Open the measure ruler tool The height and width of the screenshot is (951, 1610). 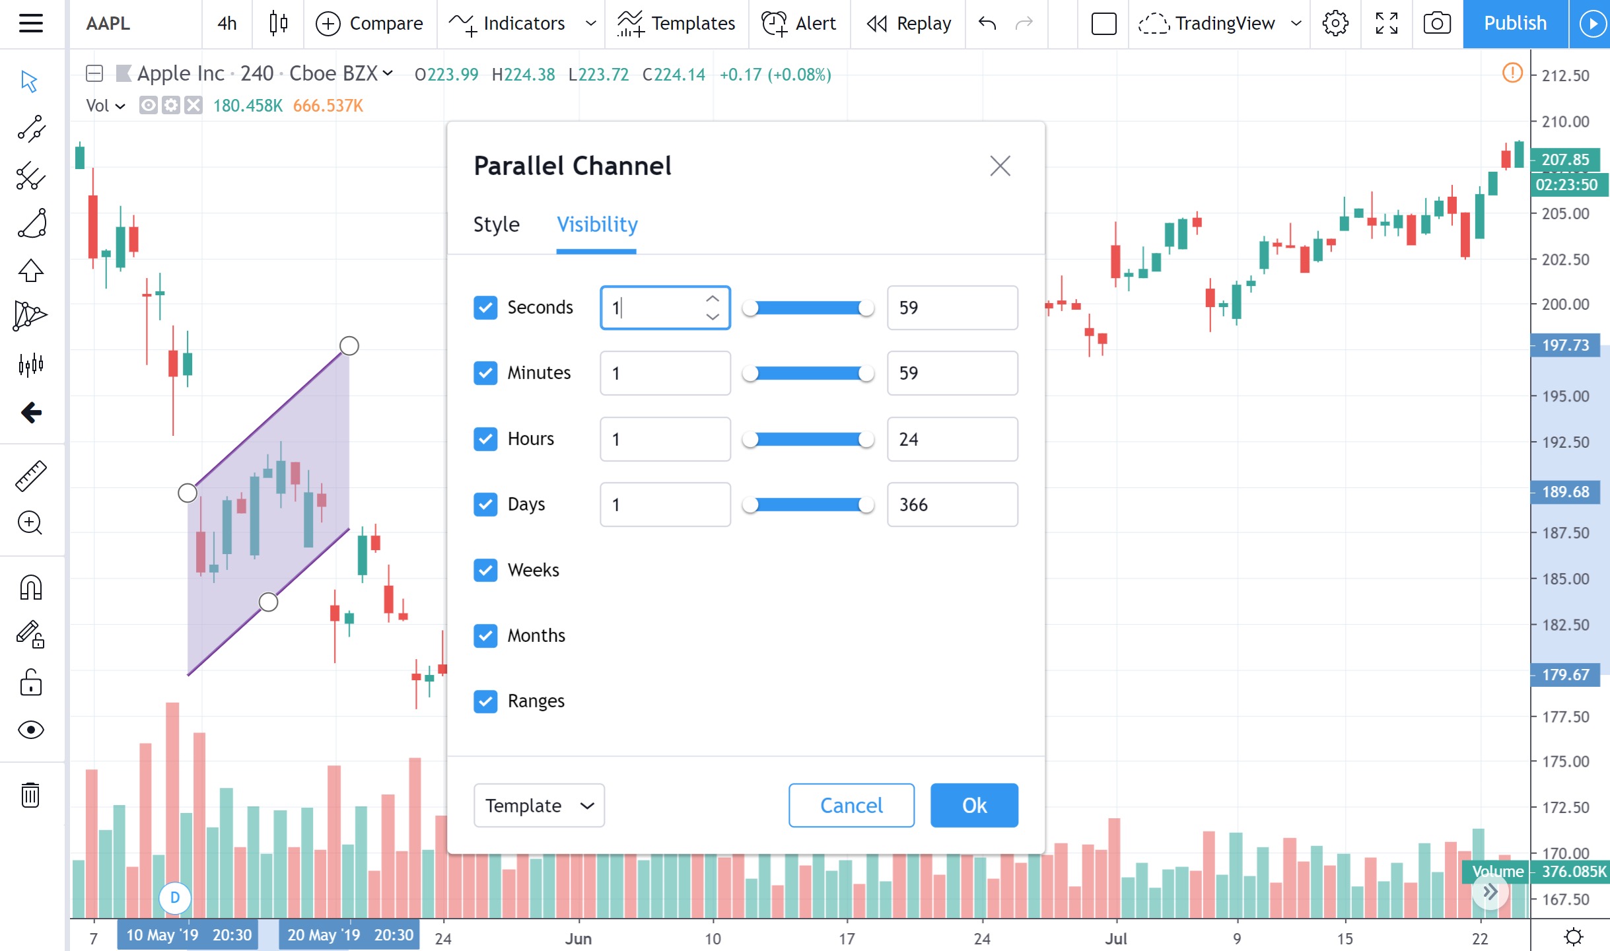31,475
